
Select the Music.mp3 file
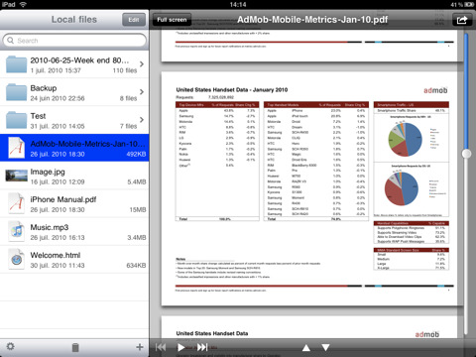(74, 231)
